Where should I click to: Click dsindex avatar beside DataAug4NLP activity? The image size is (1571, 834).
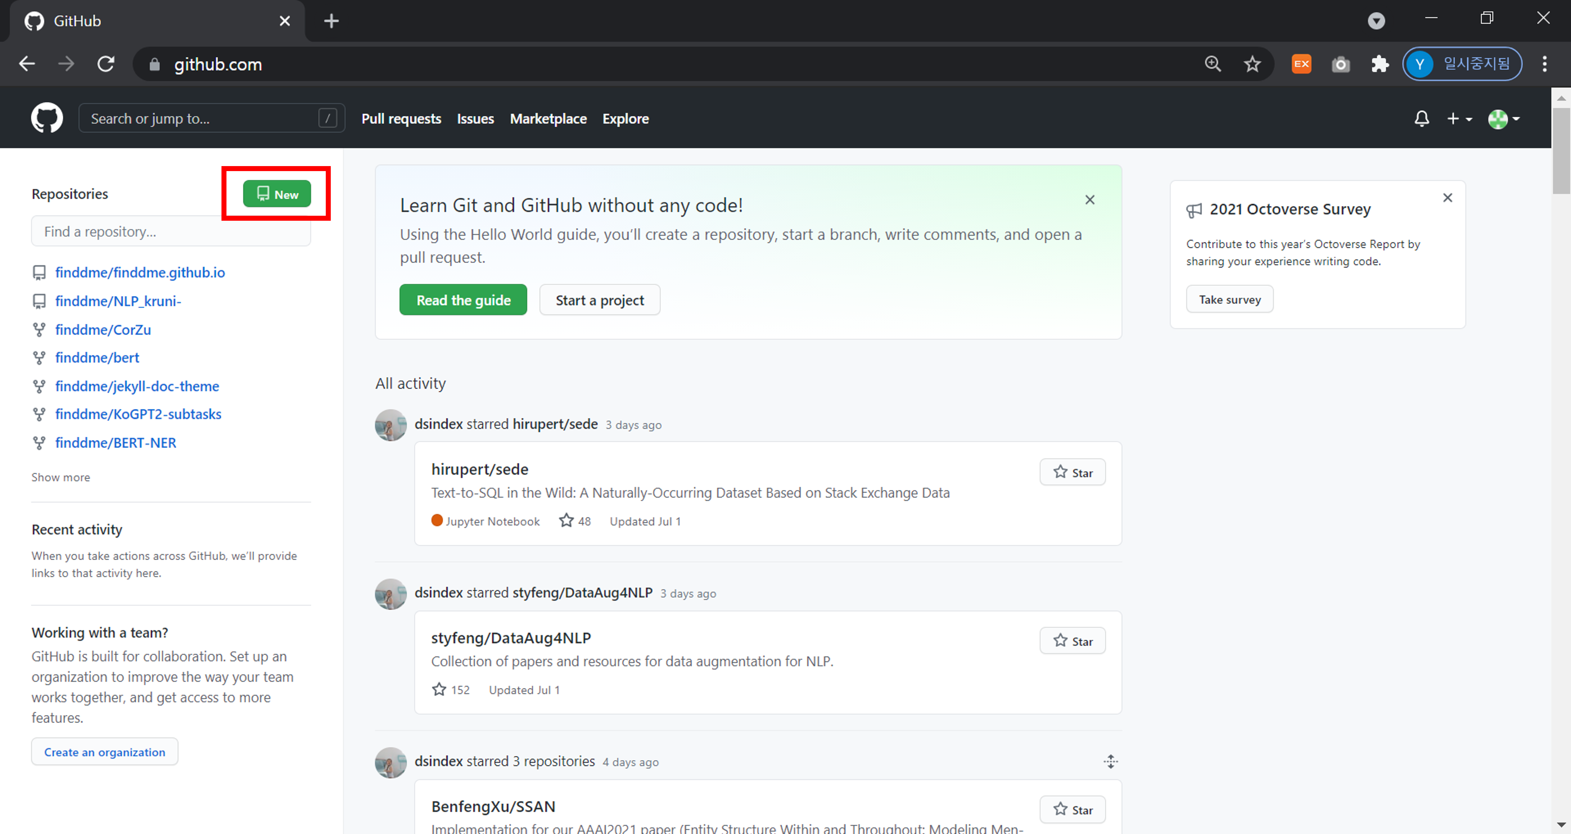pyautogui.click(x=390, y=593)
